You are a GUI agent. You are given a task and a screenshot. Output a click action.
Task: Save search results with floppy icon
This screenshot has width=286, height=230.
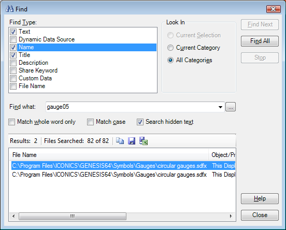pos(132,141)
